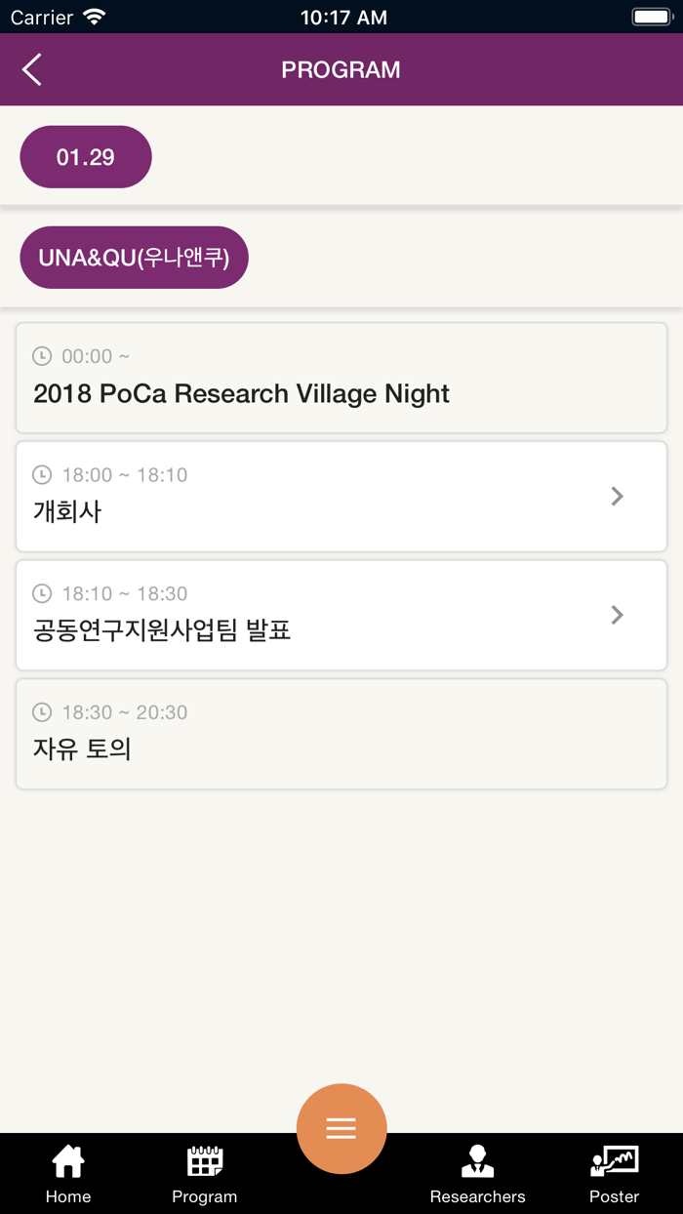The height and width of the screenshot is (1214, 683).
Task: Select the 자유 토의 list item
Action: point(341,733)
